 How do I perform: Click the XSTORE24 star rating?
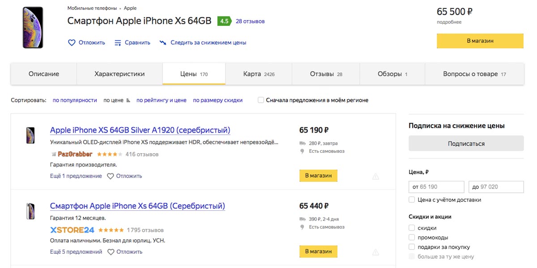point(111,230)
